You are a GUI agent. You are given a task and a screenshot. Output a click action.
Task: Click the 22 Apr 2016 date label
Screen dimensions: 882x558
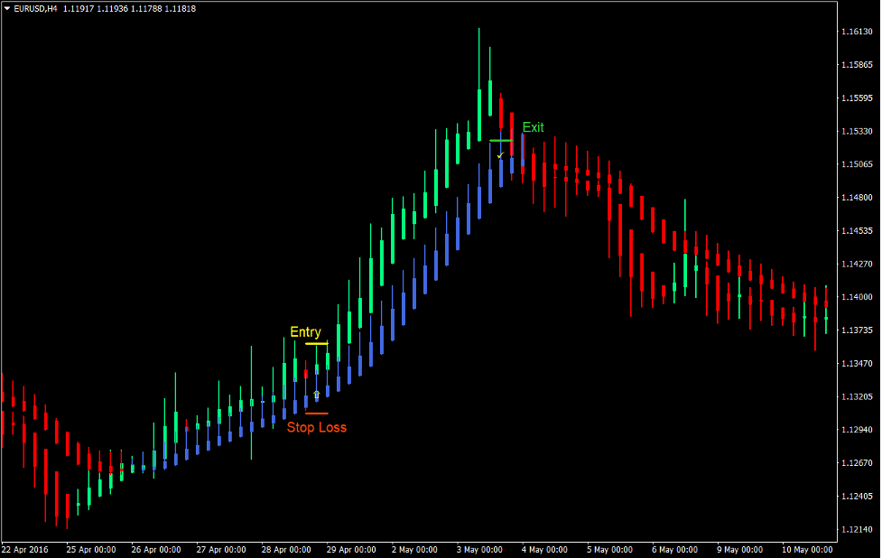[26, 549]
